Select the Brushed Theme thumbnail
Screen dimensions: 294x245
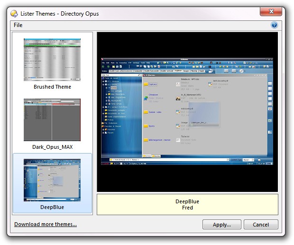tap(52, 60)
